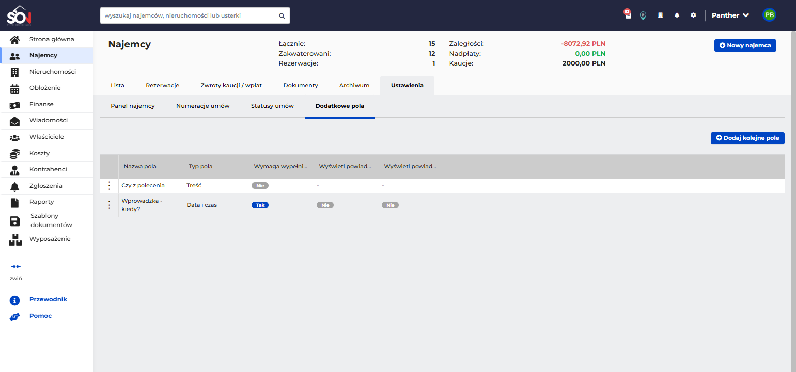Click the Nowy najemca button

coord(745,45)
